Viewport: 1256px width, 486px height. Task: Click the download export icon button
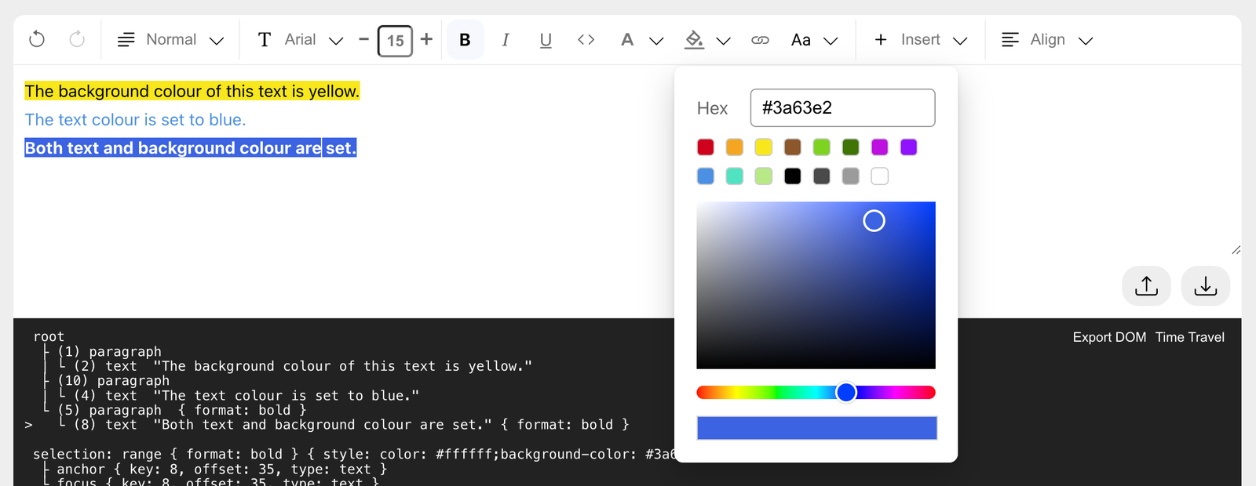pos(1206,286)
